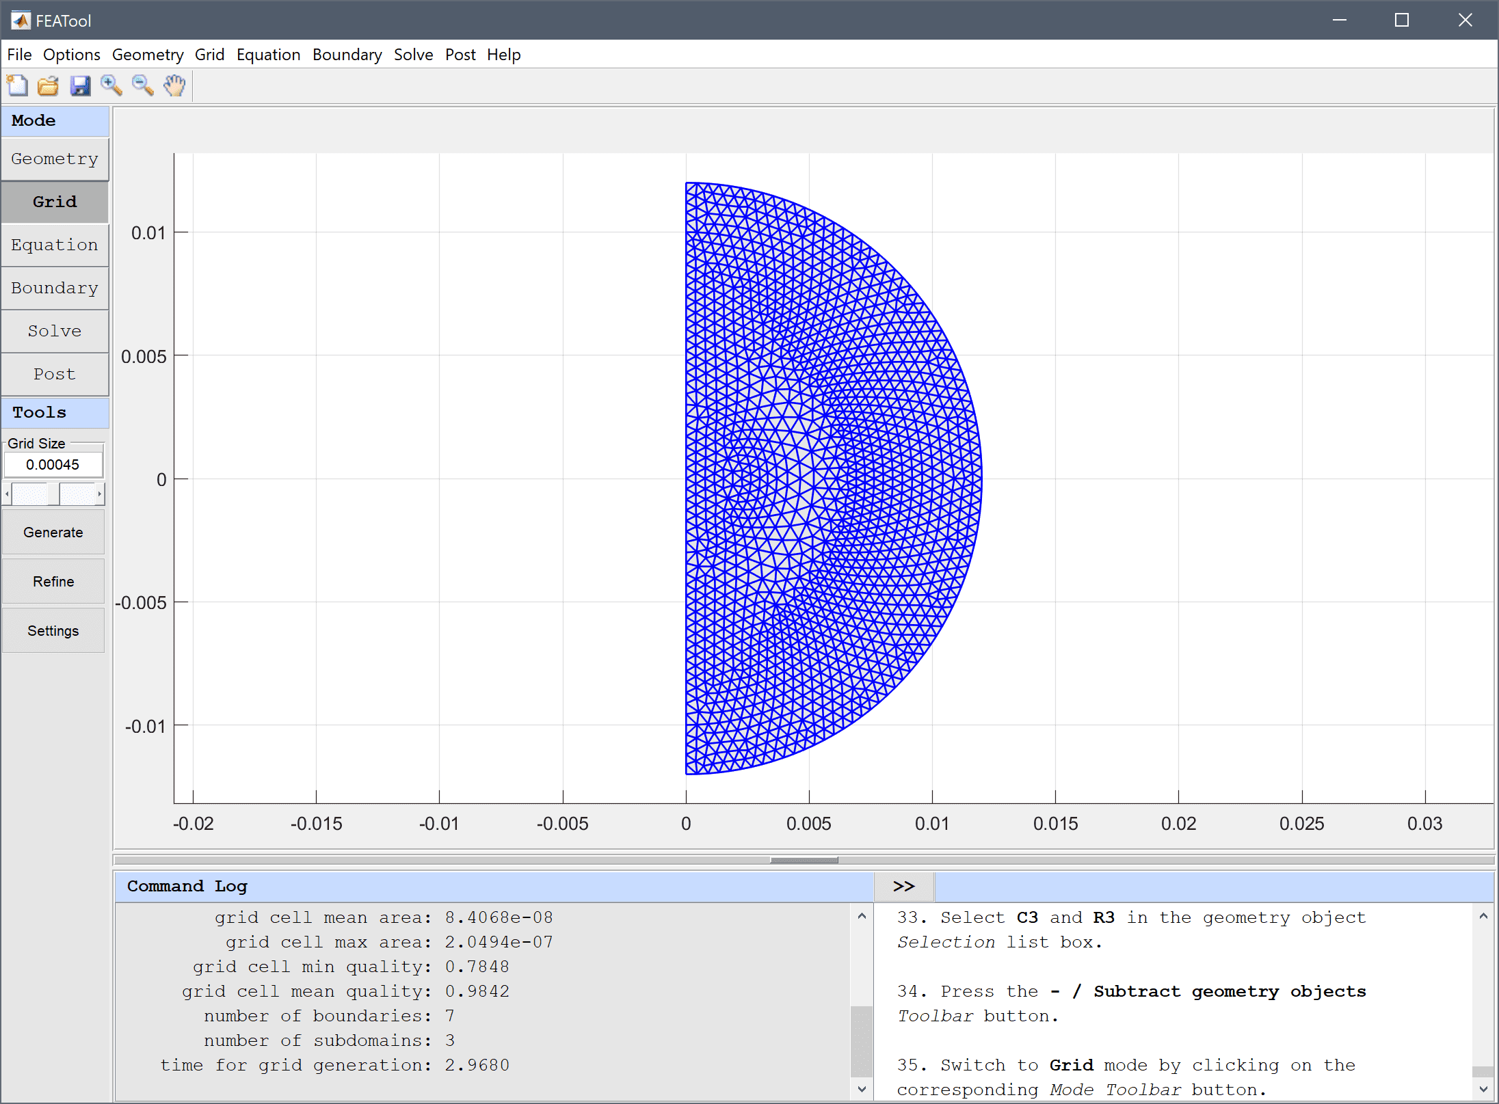Switch to Geometry mode in sidebar
This screenshot has height=1104, width=1499.
55,159
